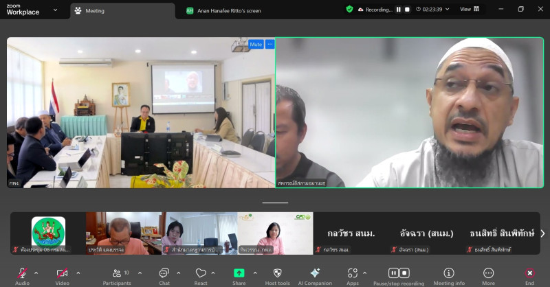
Task: Pause recording from the top bar
Action: [x=398, y=10]
